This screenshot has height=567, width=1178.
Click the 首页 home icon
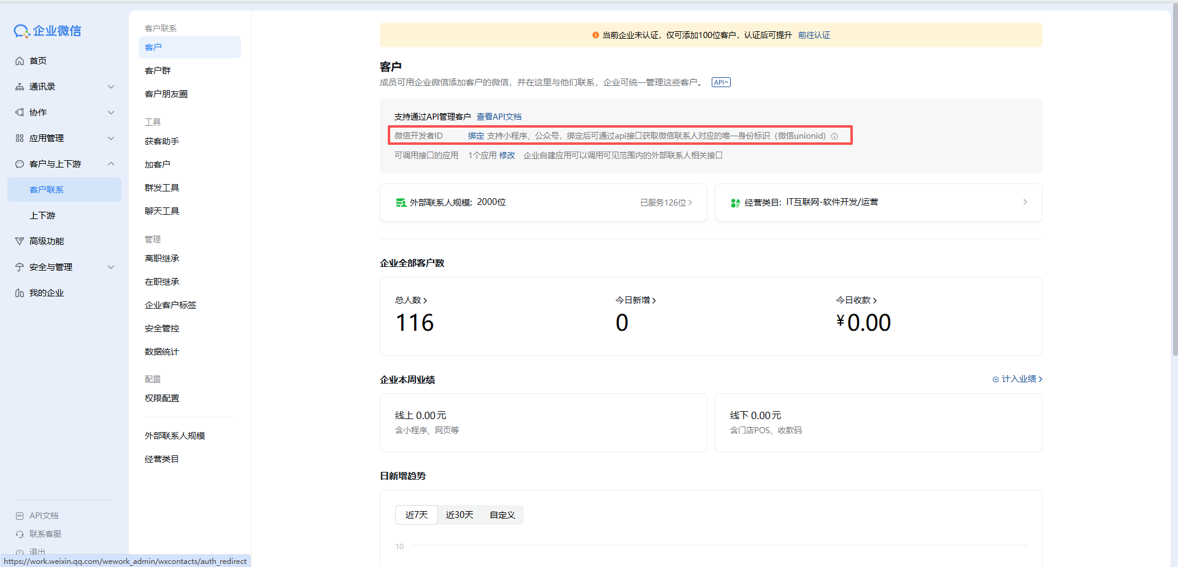[x=20, y=61]
